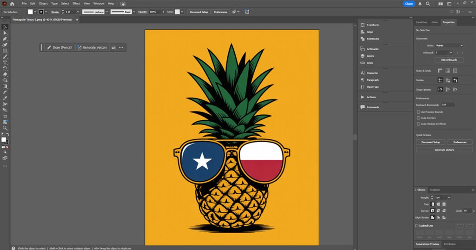Click the Keyboard Increment input field
Viewport: 476px width, 250px height.
click(x=448, y=105)
